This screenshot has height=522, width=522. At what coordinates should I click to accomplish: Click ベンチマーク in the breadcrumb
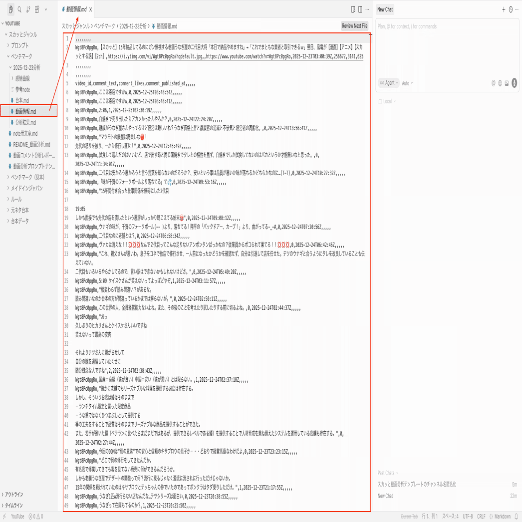tap(104, 26)
